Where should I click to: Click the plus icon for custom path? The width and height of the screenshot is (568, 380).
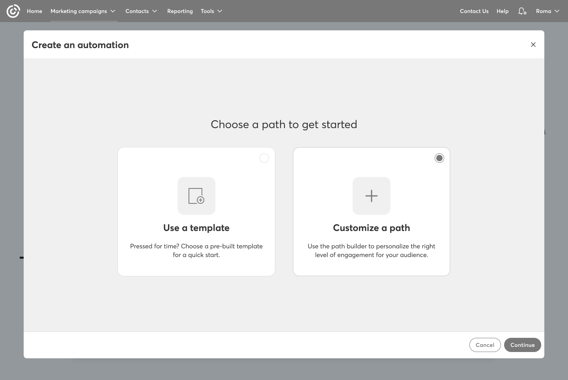tap(371, 196)
